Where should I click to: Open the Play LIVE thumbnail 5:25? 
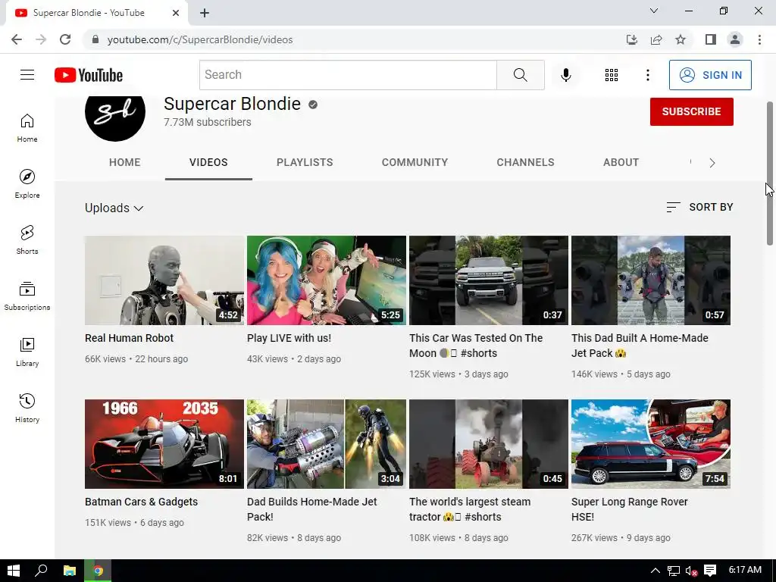pos(327,280)
